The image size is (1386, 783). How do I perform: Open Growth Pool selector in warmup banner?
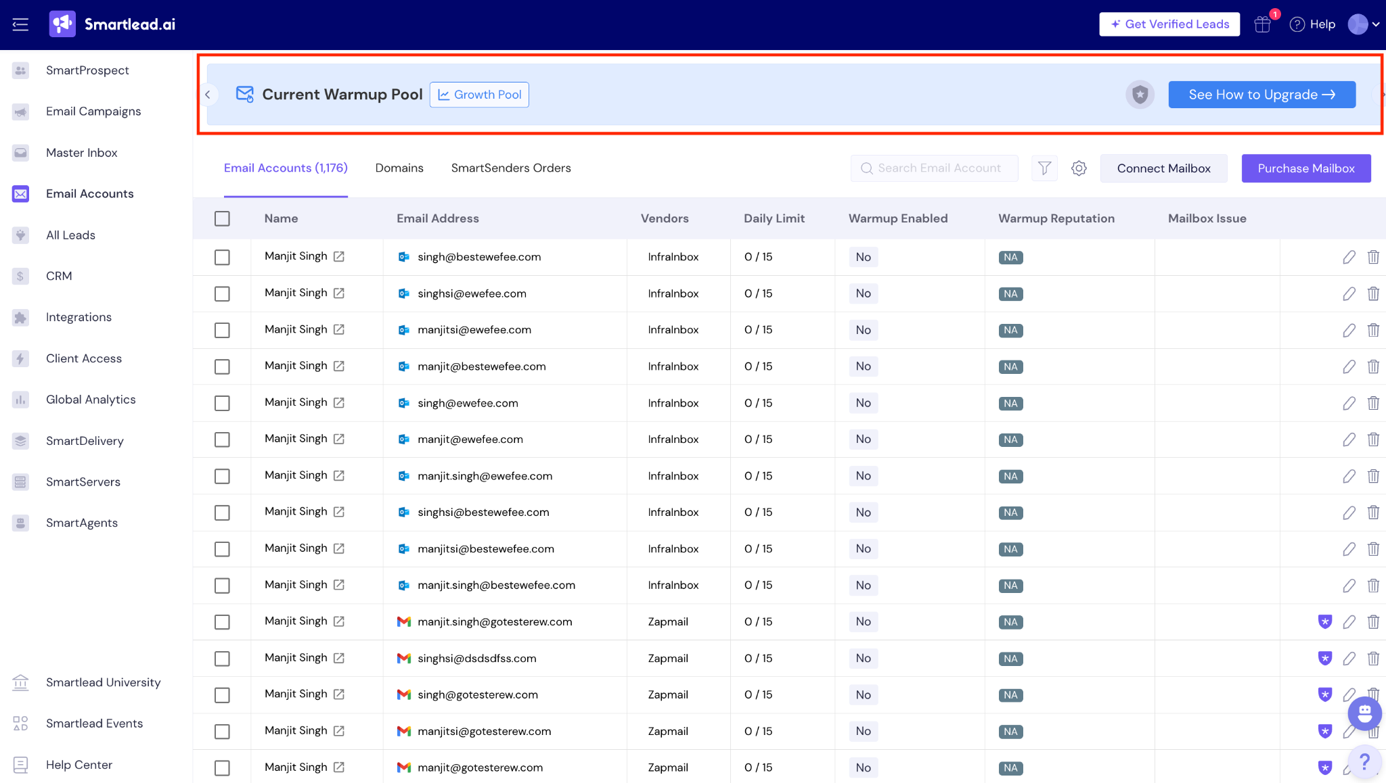click(x=479, y=95)
